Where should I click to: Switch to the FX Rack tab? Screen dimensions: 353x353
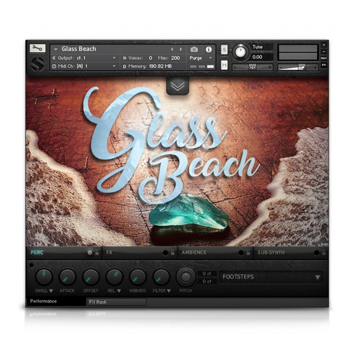coord(116,302)
